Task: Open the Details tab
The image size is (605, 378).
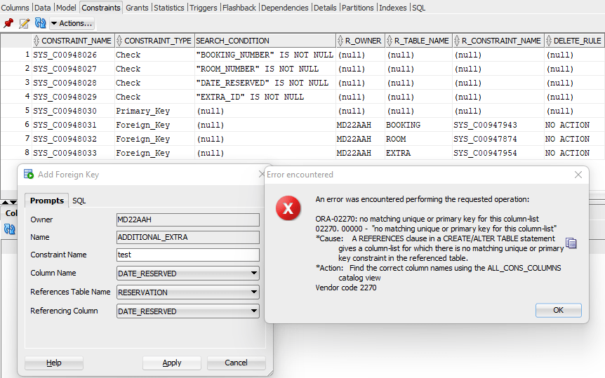Action: pyautogui.click(x=325, y=8)
